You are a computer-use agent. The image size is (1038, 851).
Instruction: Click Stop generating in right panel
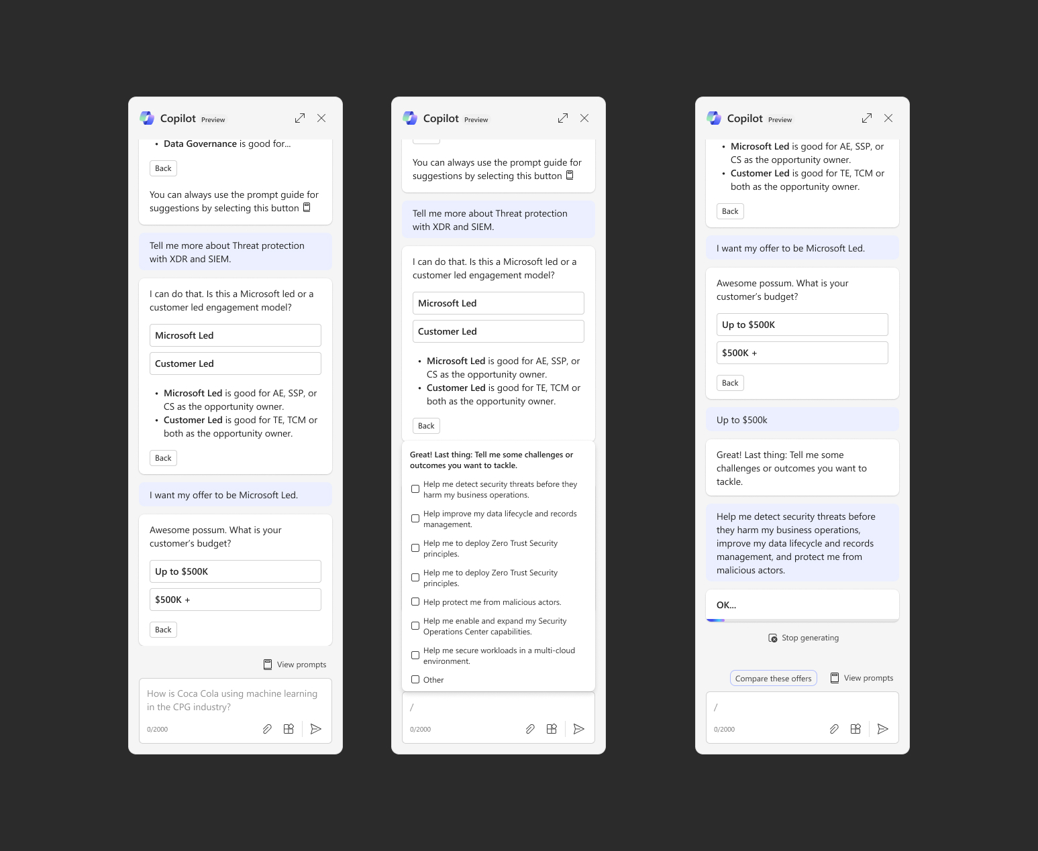click(x=803, y=638)
